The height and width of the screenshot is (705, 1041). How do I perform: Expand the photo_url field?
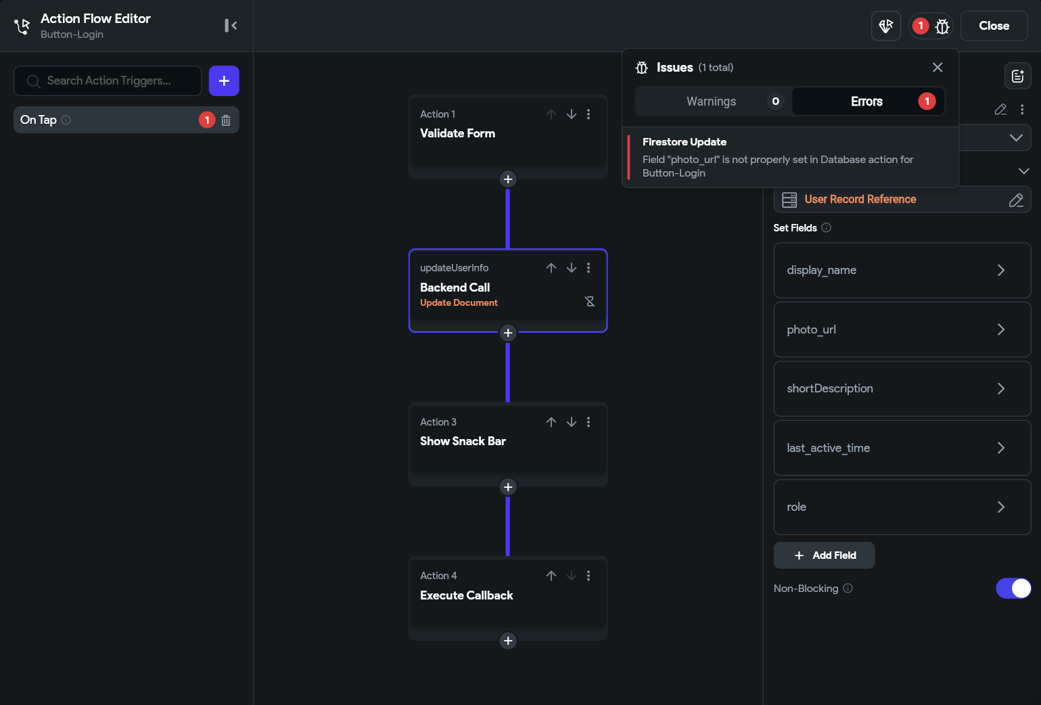[902, 329]
